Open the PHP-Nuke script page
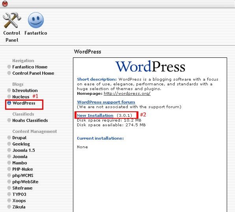The image size is (235, 212). pos(22,169)
